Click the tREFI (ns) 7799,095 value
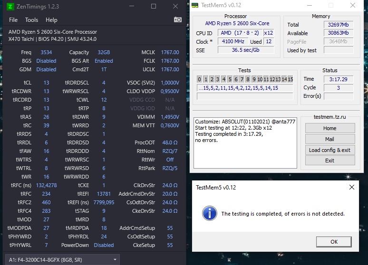This screenshot has width=368, height=265. tap(104, 202)
